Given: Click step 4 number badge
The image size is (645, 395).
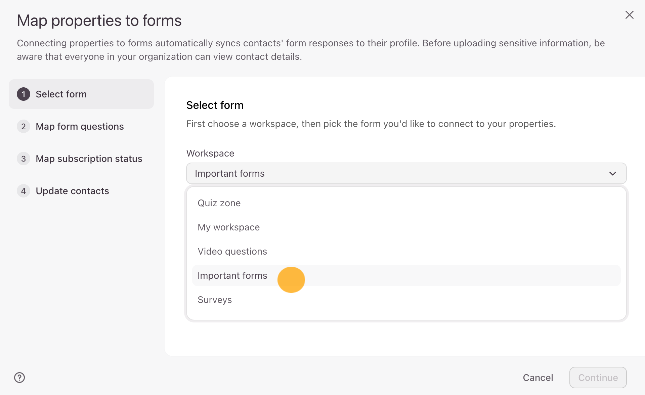Looking at the screenshot, I should coord(24,191).
